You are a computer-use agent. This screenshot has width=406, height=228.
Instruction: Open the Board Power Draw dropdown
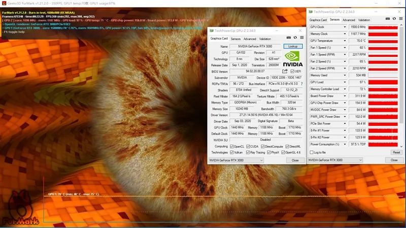[x=345, y=96]
